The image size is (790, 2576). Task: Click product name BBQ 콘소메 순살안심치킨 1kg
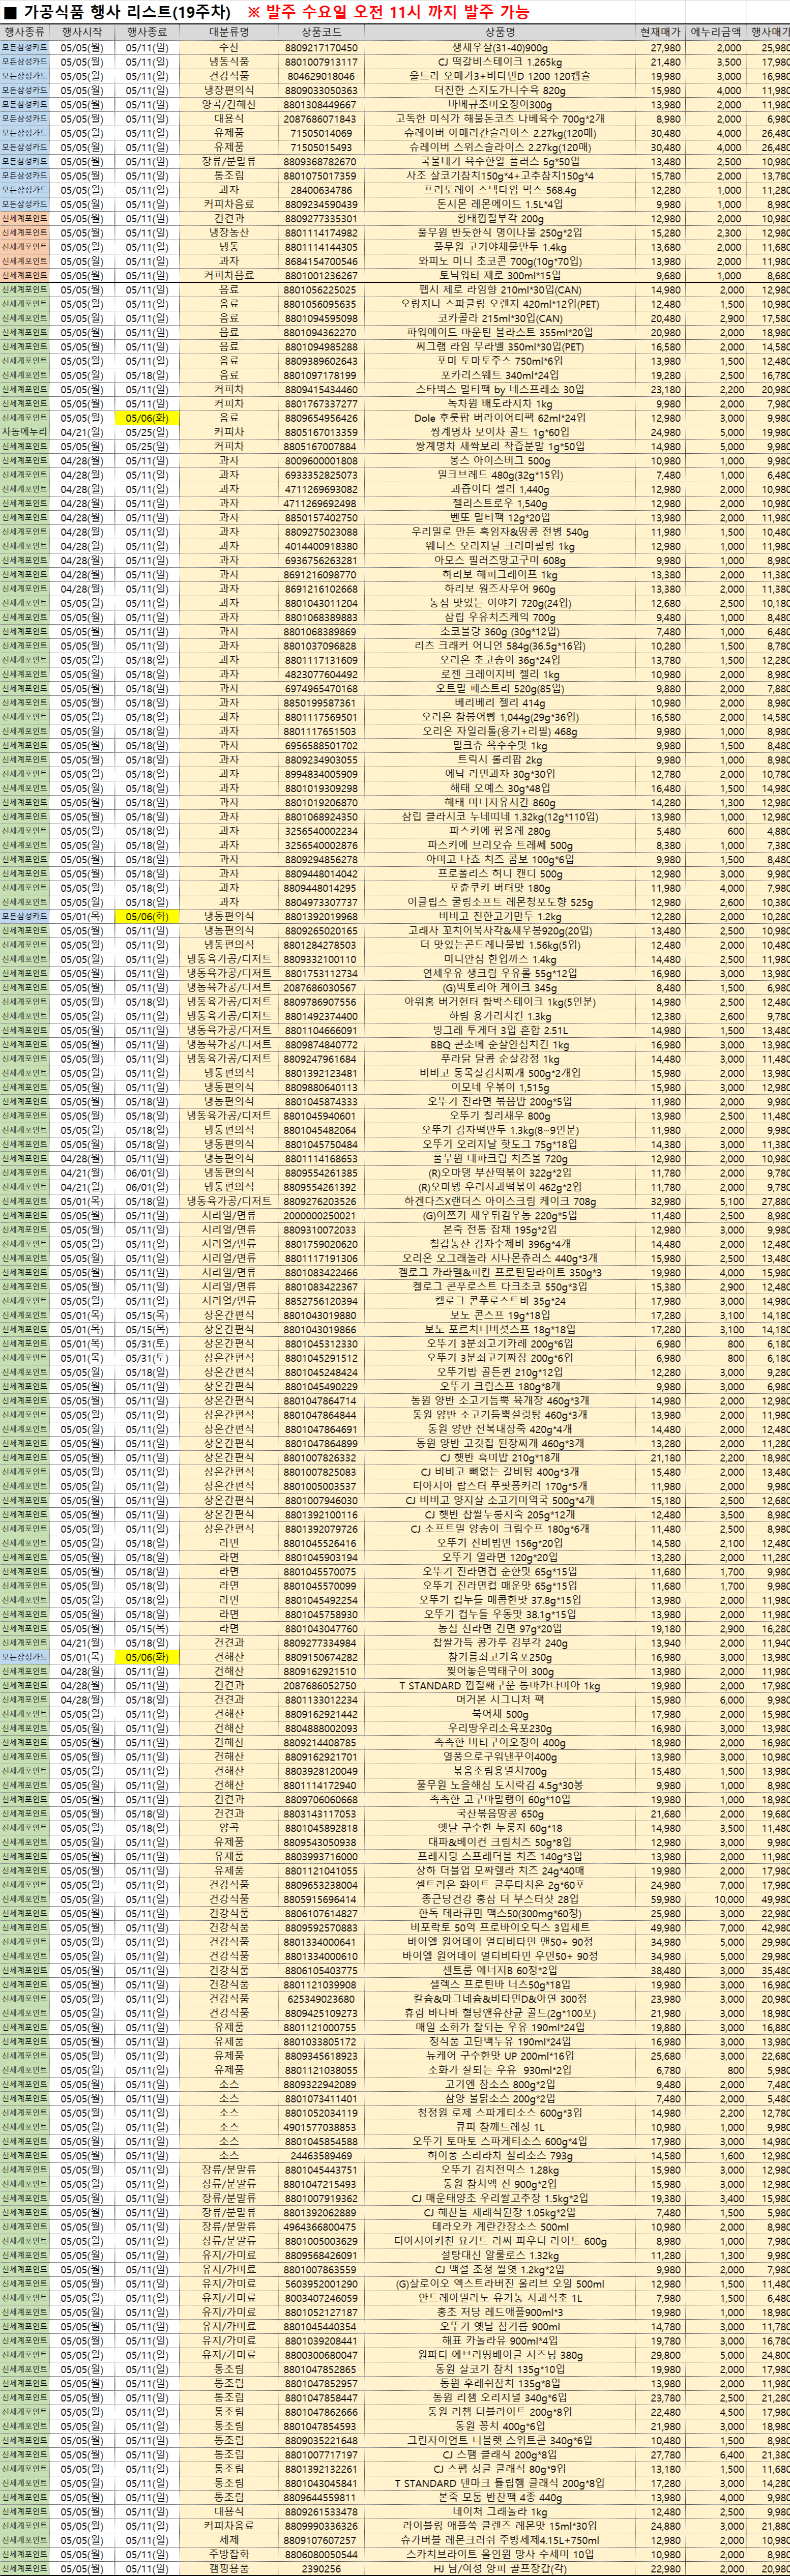(x=500, y=1044)
